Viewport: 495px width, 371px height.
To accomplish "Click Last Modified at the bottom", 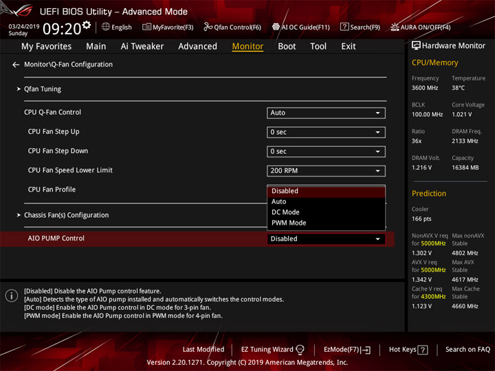I will (x=203, y=350).
